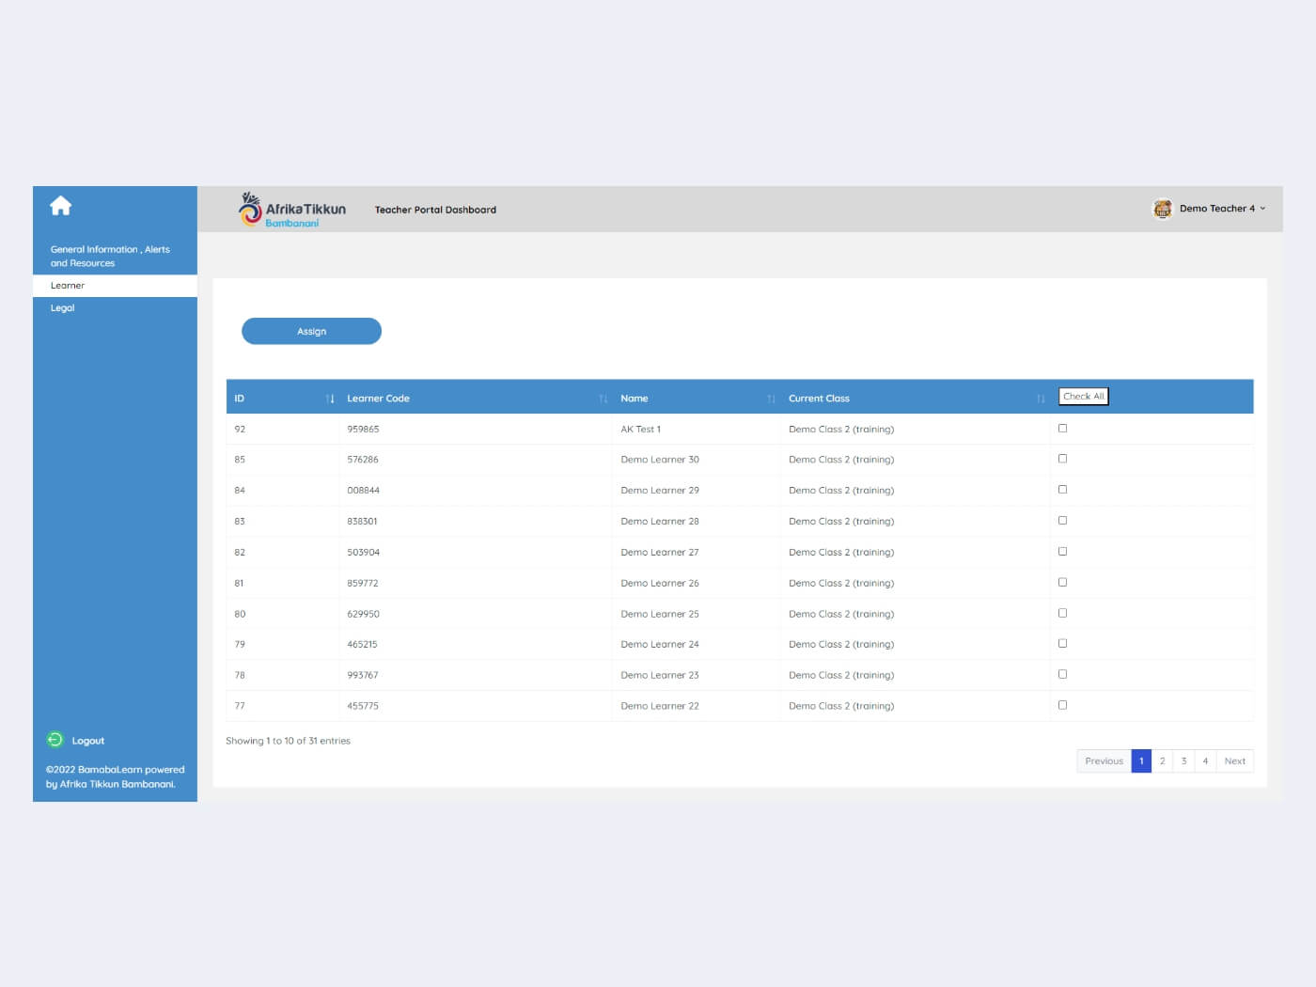Sort by Current Class column arrows
This screenshot has width=1316, height=987.
1041,399
